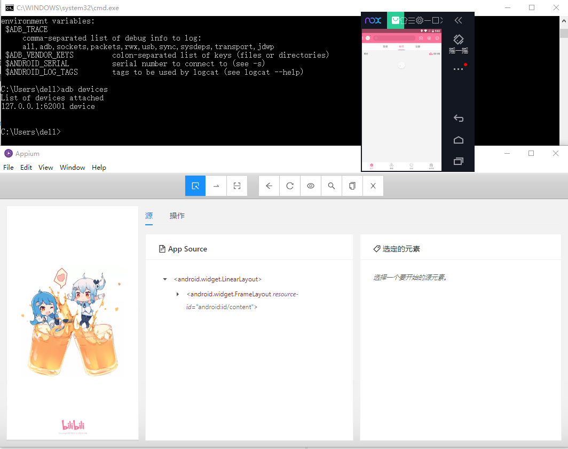Viewport: 568px width, 449px height.
Task: Collapse the Nox sidebar with double chevron
Action: pos(458,20)
